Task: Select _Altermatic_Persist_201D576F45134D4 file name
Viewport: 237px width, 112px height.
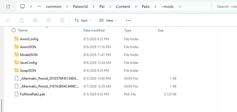Action: [49, 79]
